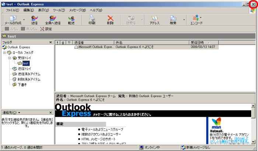Click the 検索 (Find) toolbar icon
Image resolution: width=258 pixels, height=151 pixels.
click(x=173, y=18)
